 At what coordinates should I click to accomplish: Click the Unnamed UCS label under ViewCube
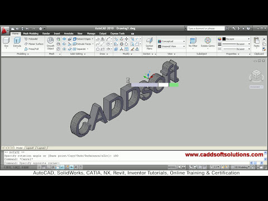[x=256, y=87]
